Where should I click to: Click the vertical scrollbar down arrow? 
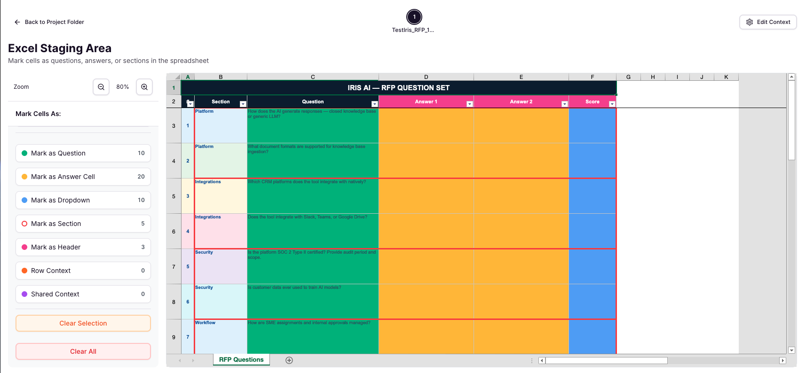(x=792, y=350)
